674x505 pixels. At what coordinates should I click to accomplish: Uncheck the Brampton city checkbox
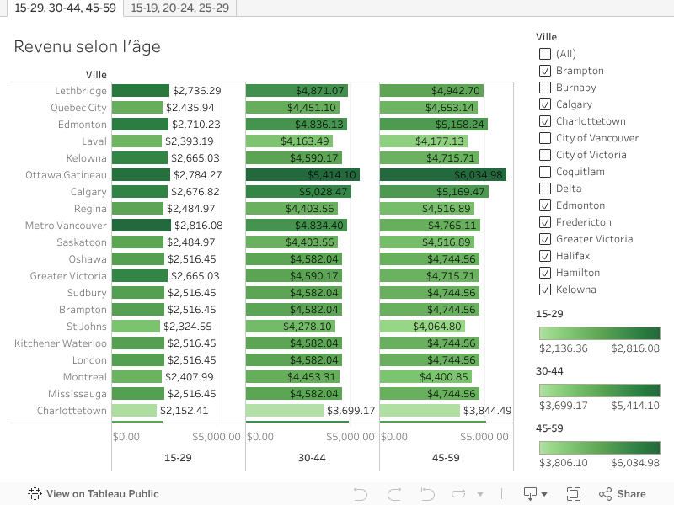point(545,71)
